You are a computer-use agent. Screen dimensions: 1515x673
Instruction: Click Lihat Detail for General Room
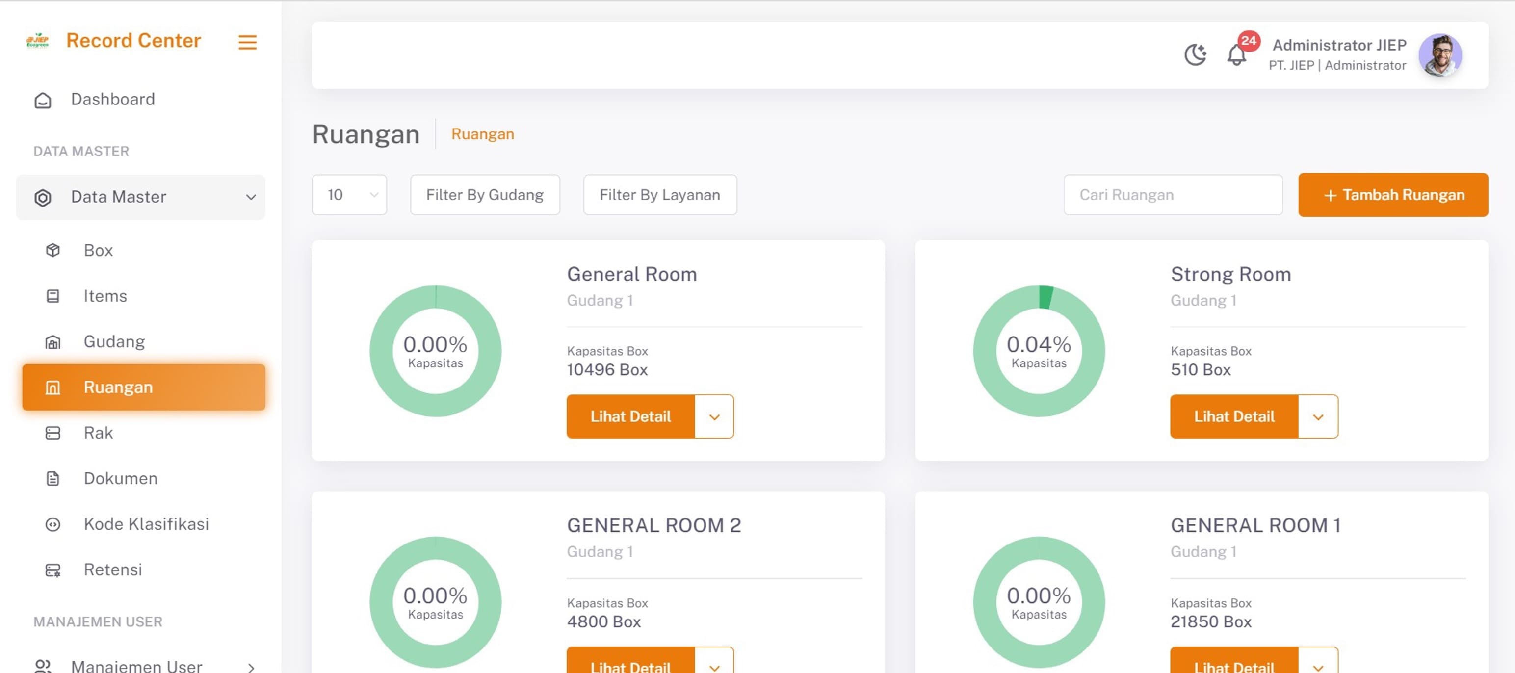630,416
